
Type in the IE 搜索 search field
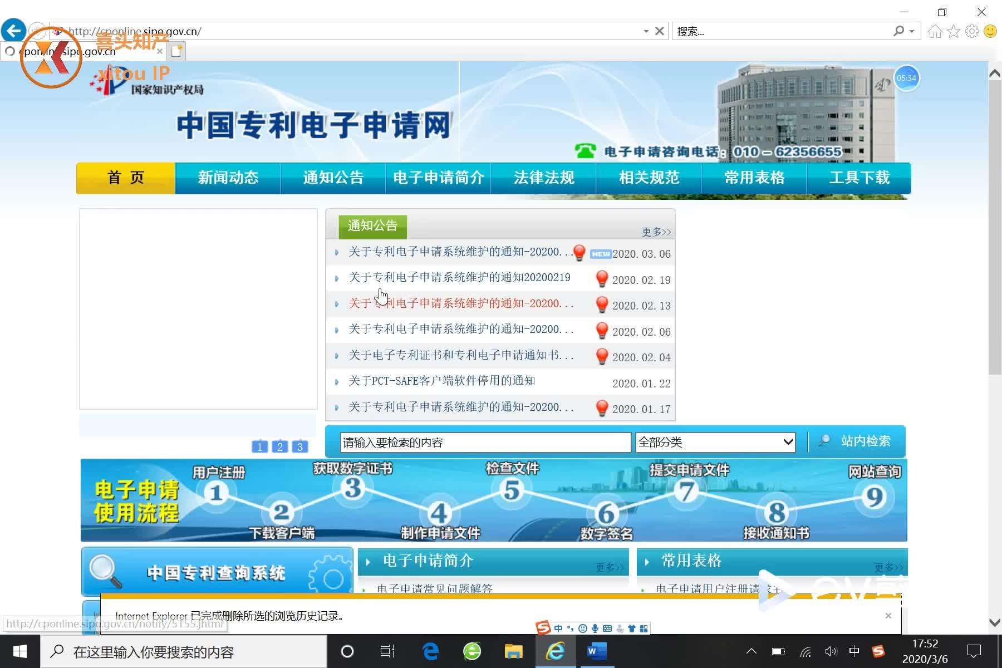pyautogui.click(x=779, y=32)
